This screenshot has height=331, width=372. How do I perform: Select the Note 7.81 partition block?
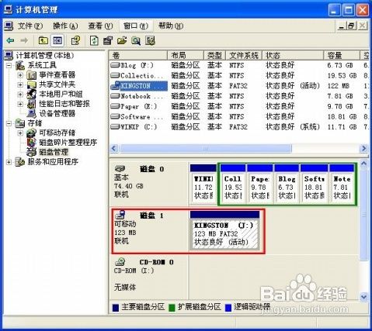342,184
